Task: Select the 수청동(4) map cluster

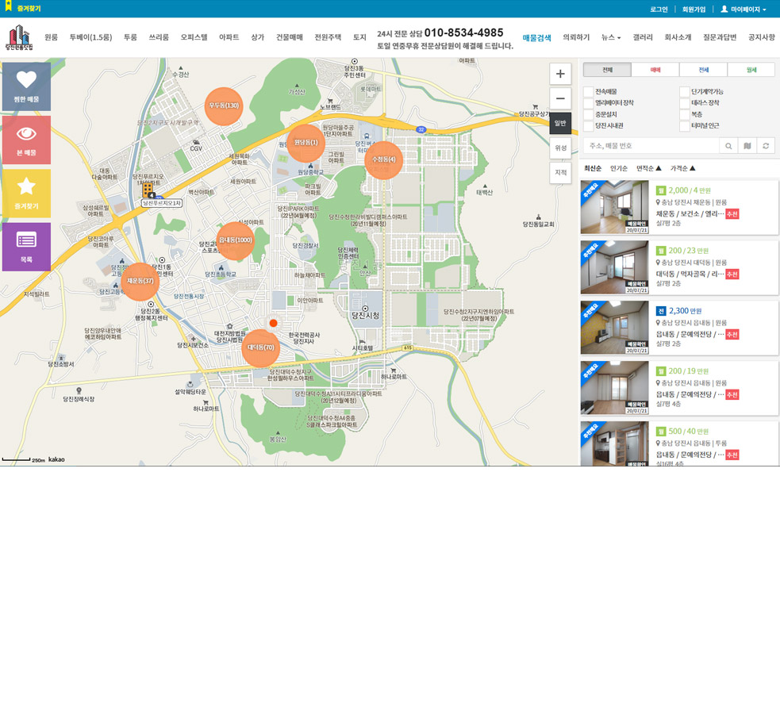Action: (383, 159)
